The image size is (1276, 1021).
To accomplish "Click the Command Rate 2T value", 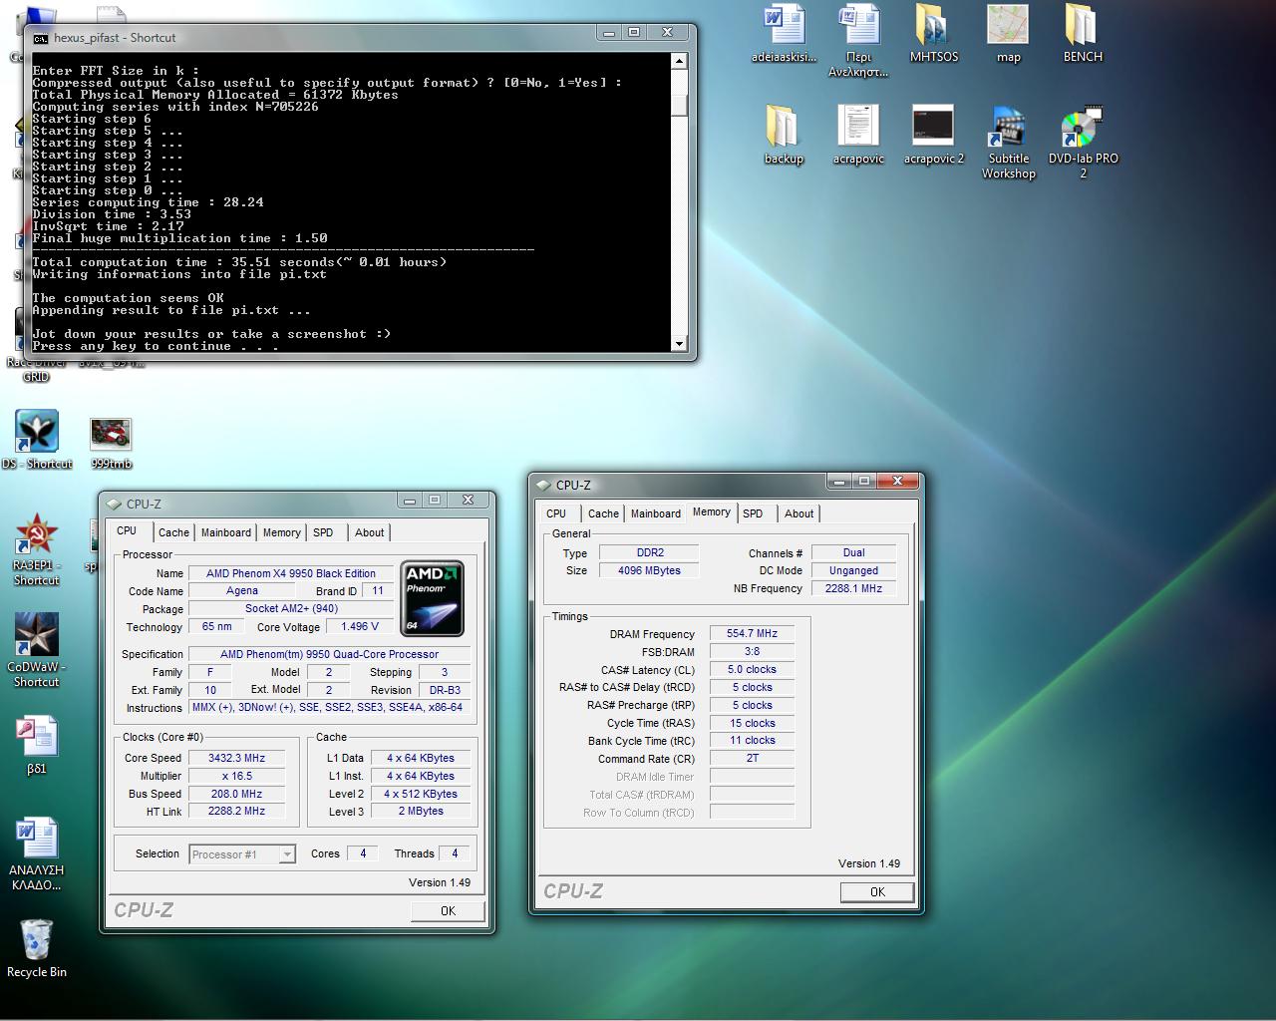I will point(752,759).
